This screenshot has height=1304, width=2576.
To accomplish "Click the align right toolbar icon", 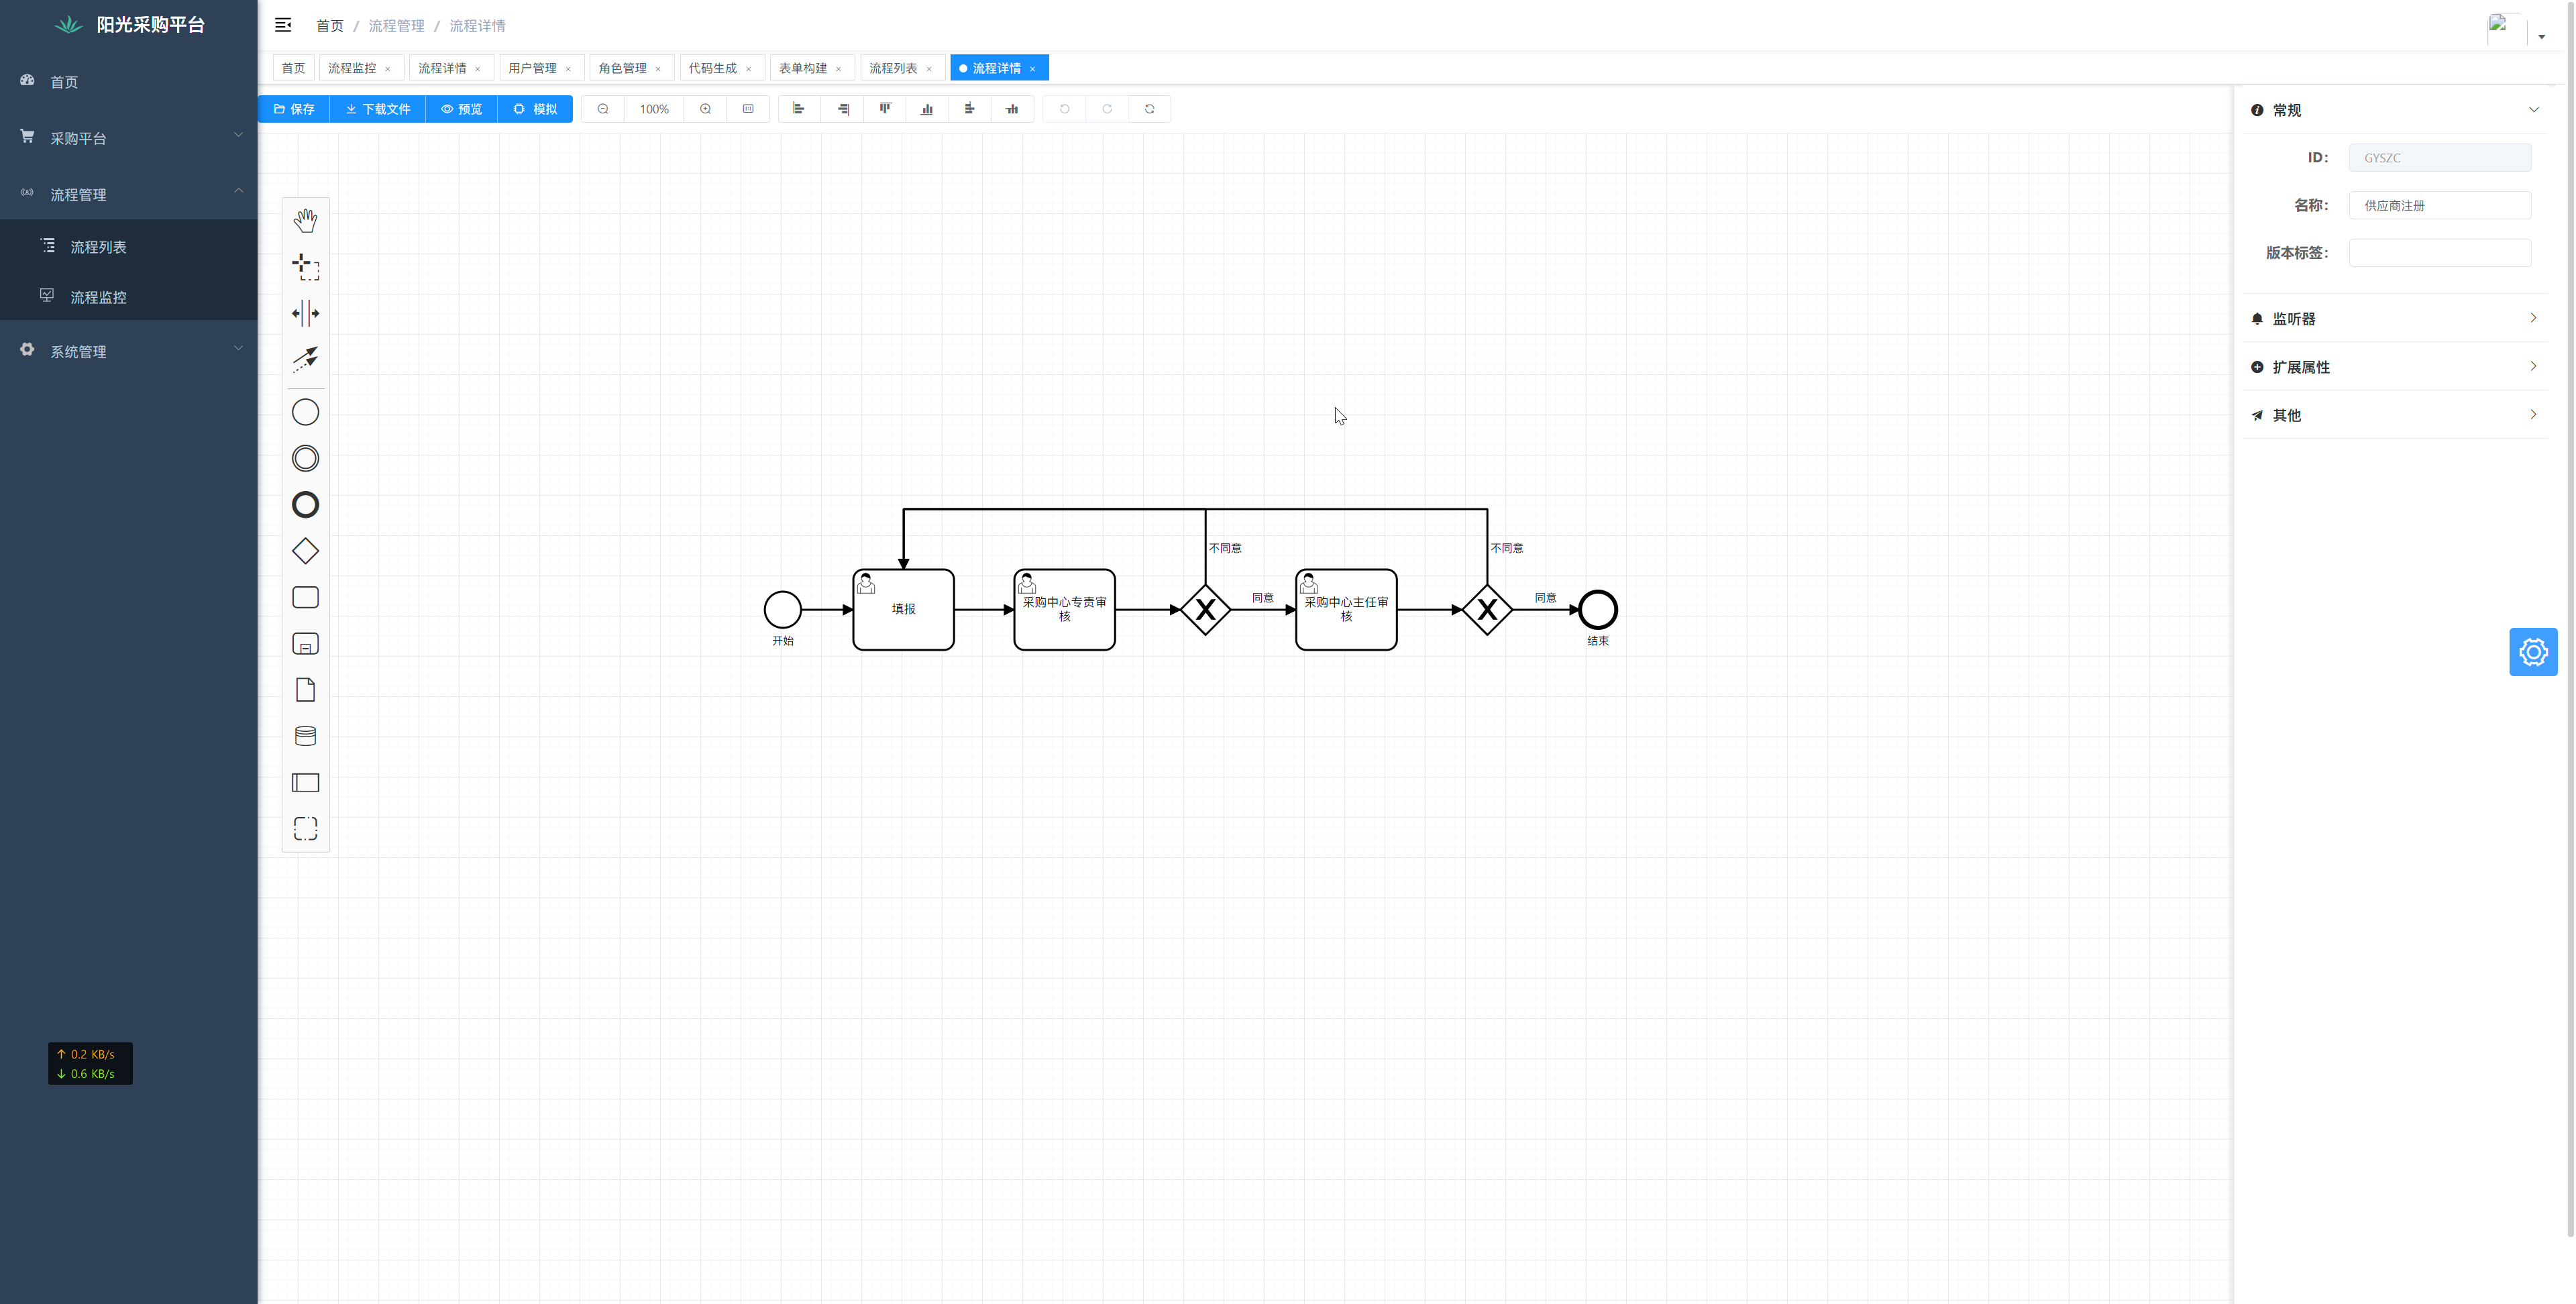I will click(842, 109).
